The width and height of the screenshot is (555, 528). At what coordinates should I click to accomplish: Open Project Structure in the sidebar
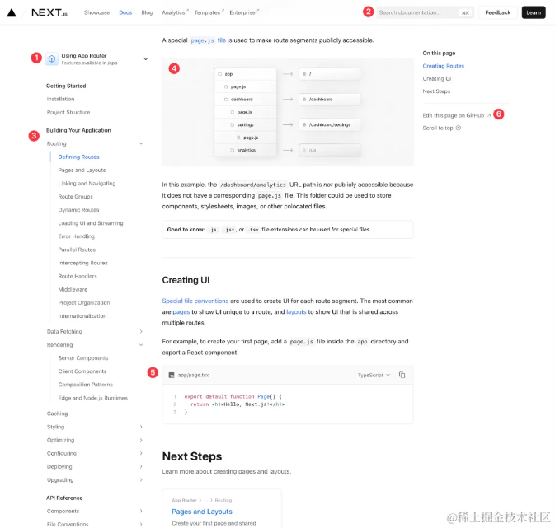tap(68, 113)
